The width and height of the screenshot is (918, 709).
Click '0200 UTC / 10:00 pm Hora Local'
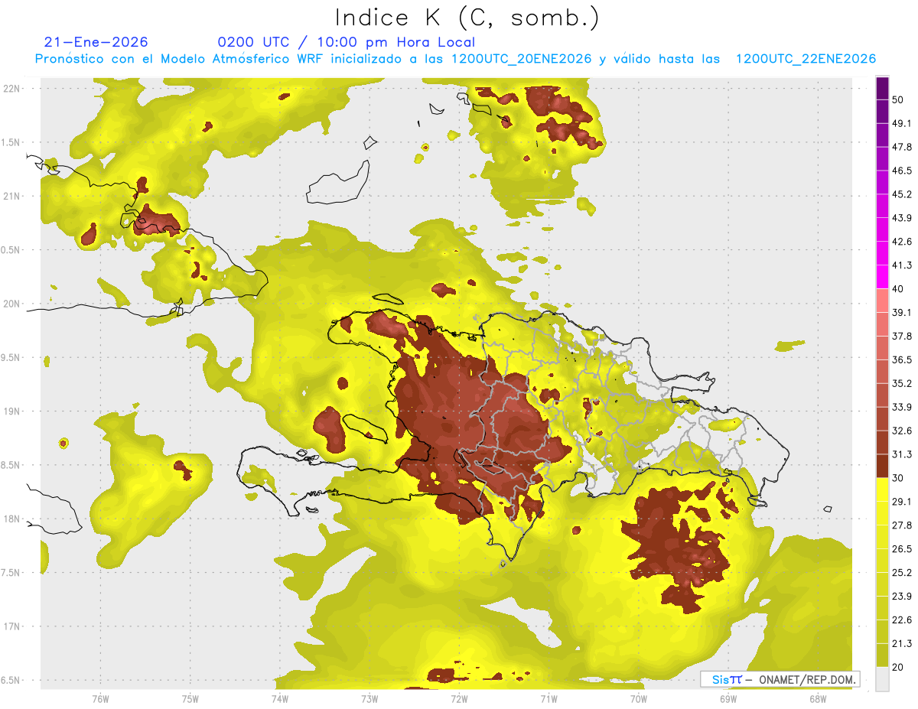[347, 42]
